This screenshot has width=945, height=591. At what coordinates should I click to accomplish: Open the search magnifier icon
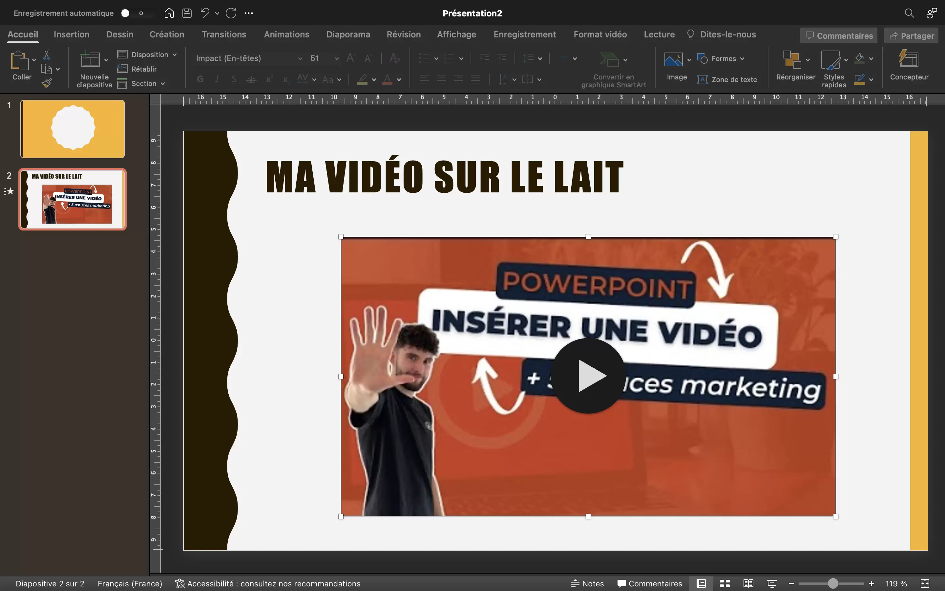(x=909, y=13)
